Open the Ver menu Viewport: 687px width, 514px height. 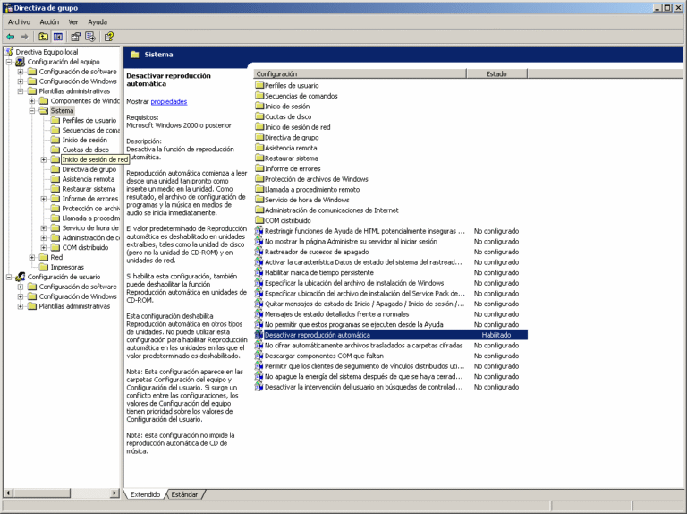[73, 21]
